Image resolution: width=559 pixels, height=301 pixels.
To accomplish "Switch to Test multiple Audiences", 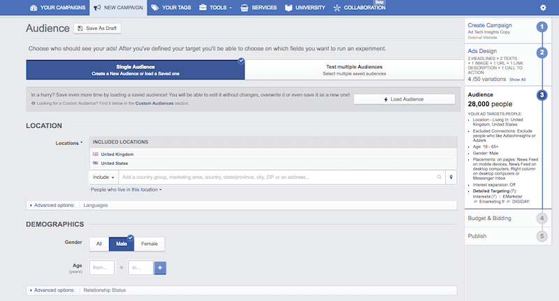I will coord(354,70).
